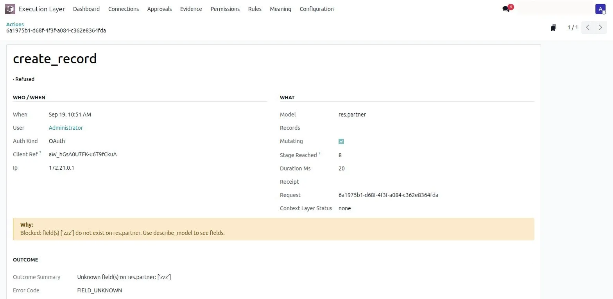
Task: Open the Rules menu
Action: [255, 9]
